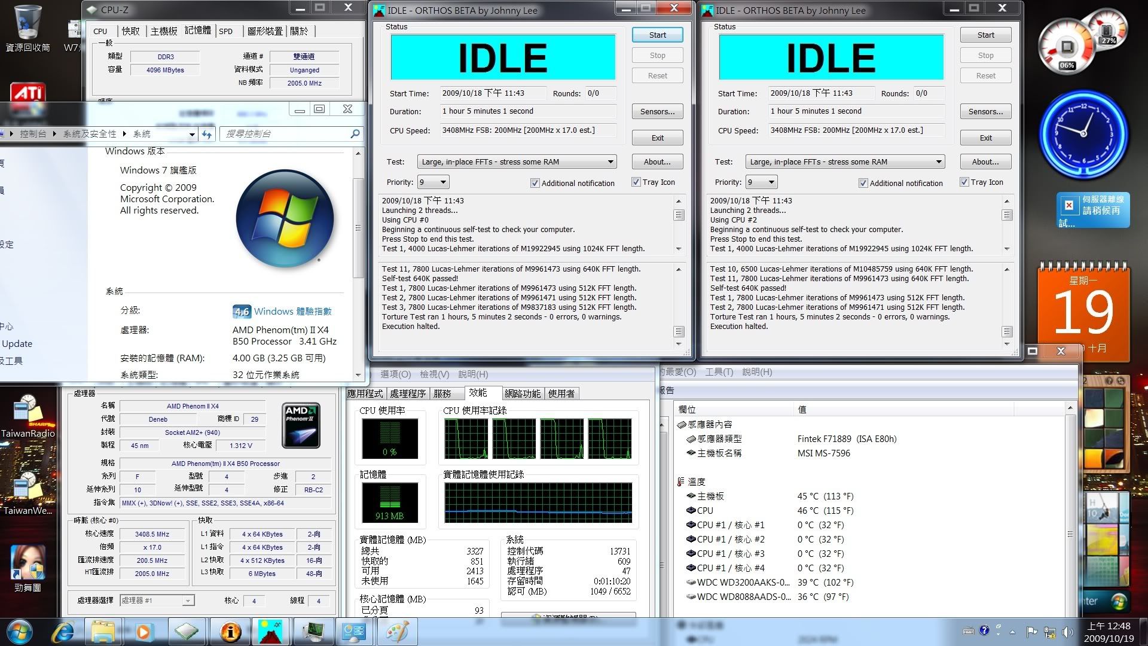Switch to the 網路功能 tab in Task Manager

point(522,393)
